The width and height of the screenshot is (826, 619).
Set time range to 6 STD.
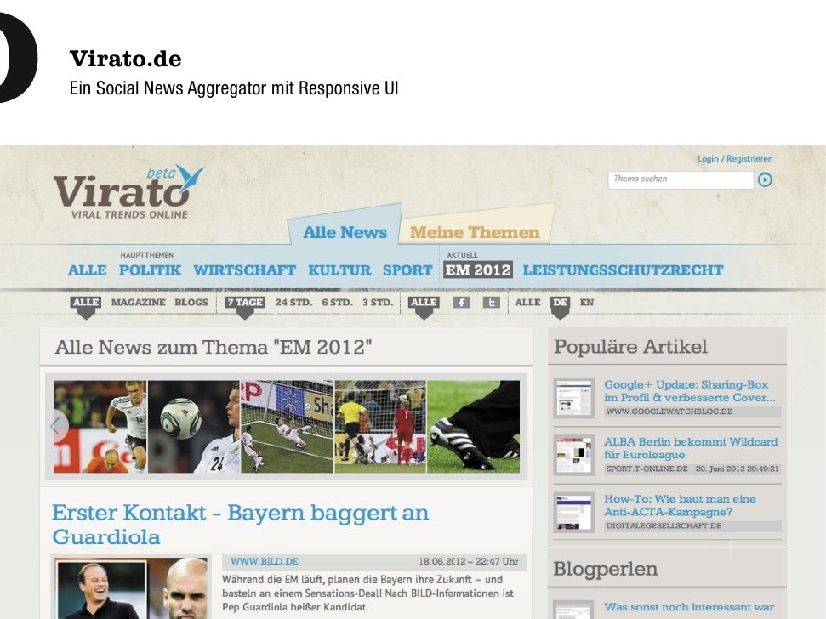(x=337, y=302)
